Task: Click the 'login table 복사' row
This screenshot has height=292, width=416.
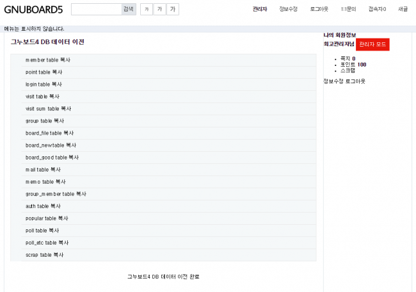Action: point(169,85)
